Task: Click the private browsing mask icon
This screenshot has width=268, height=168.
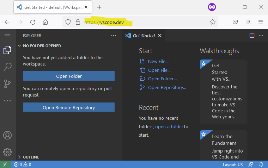Action: click(x=212, y=7)
